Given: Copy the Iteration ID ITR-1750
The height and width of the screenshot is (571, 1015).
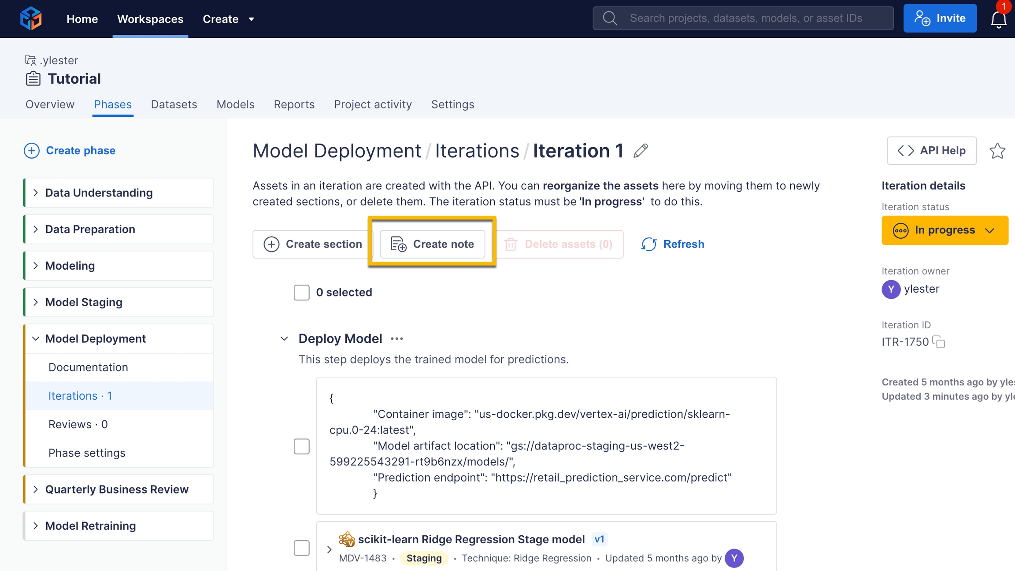Looking at the screenshot, I should pyautogui.click(x=939, y=342).
